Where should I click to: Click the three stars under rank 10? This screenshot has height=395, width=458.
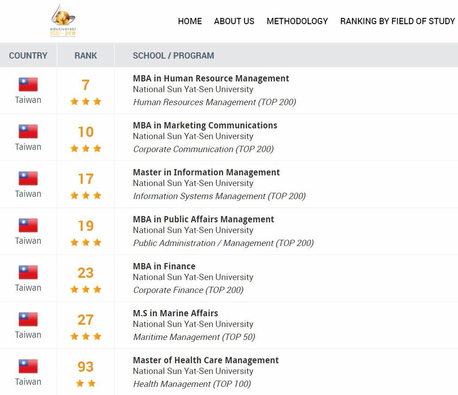[86, 149]
